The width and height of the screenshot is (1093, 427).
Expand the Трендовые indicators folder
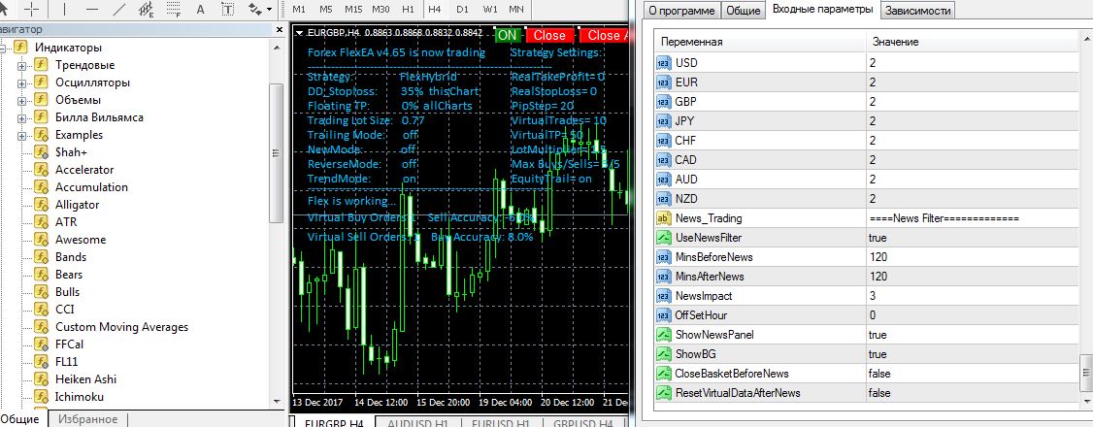21,65
